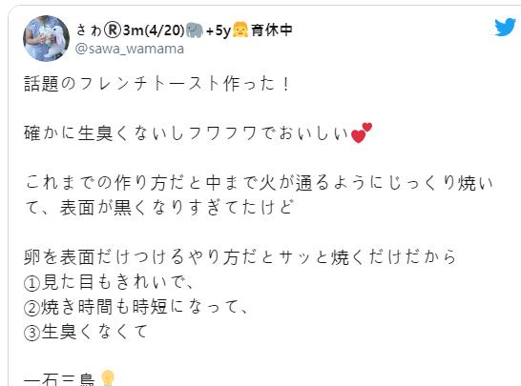Click the tweet line 話題のフレンチトースト作った！
521x386 pixels.
157,83
